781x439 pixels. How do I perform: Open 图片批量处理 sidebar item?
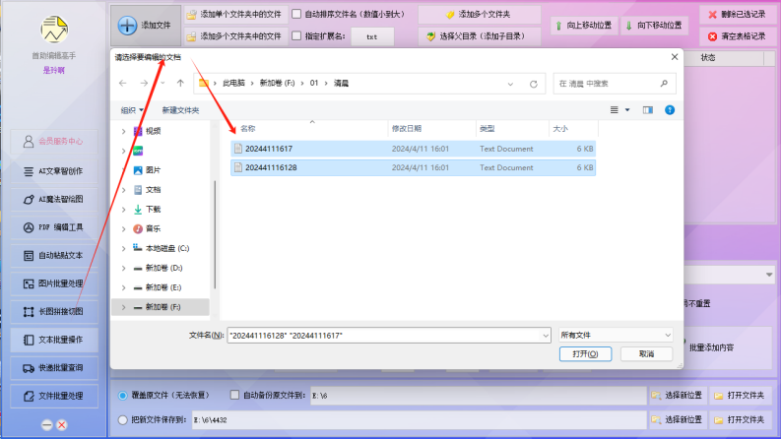point(54,283)
